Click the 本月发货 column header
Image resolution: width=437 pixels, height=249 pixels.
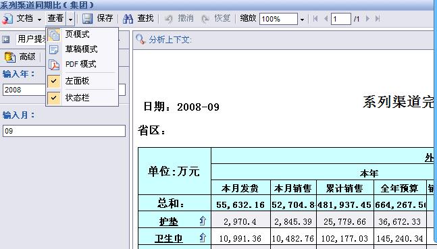240,188
